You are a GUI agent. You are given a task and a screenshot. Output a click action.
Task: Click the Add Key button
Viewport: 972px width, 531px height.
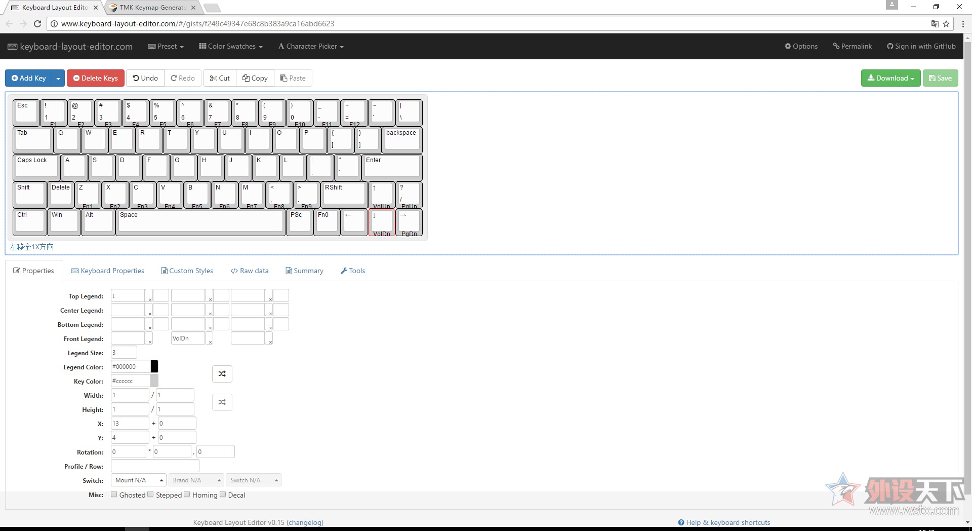[29, 78]
